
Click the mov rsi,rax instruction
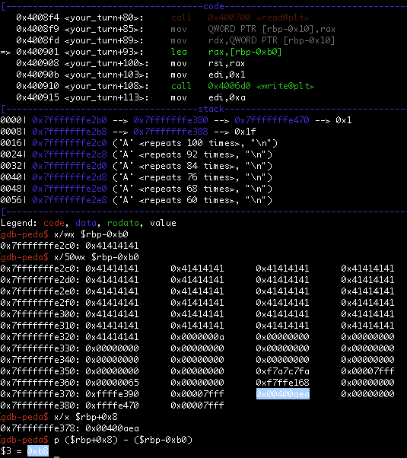(208, 63)
